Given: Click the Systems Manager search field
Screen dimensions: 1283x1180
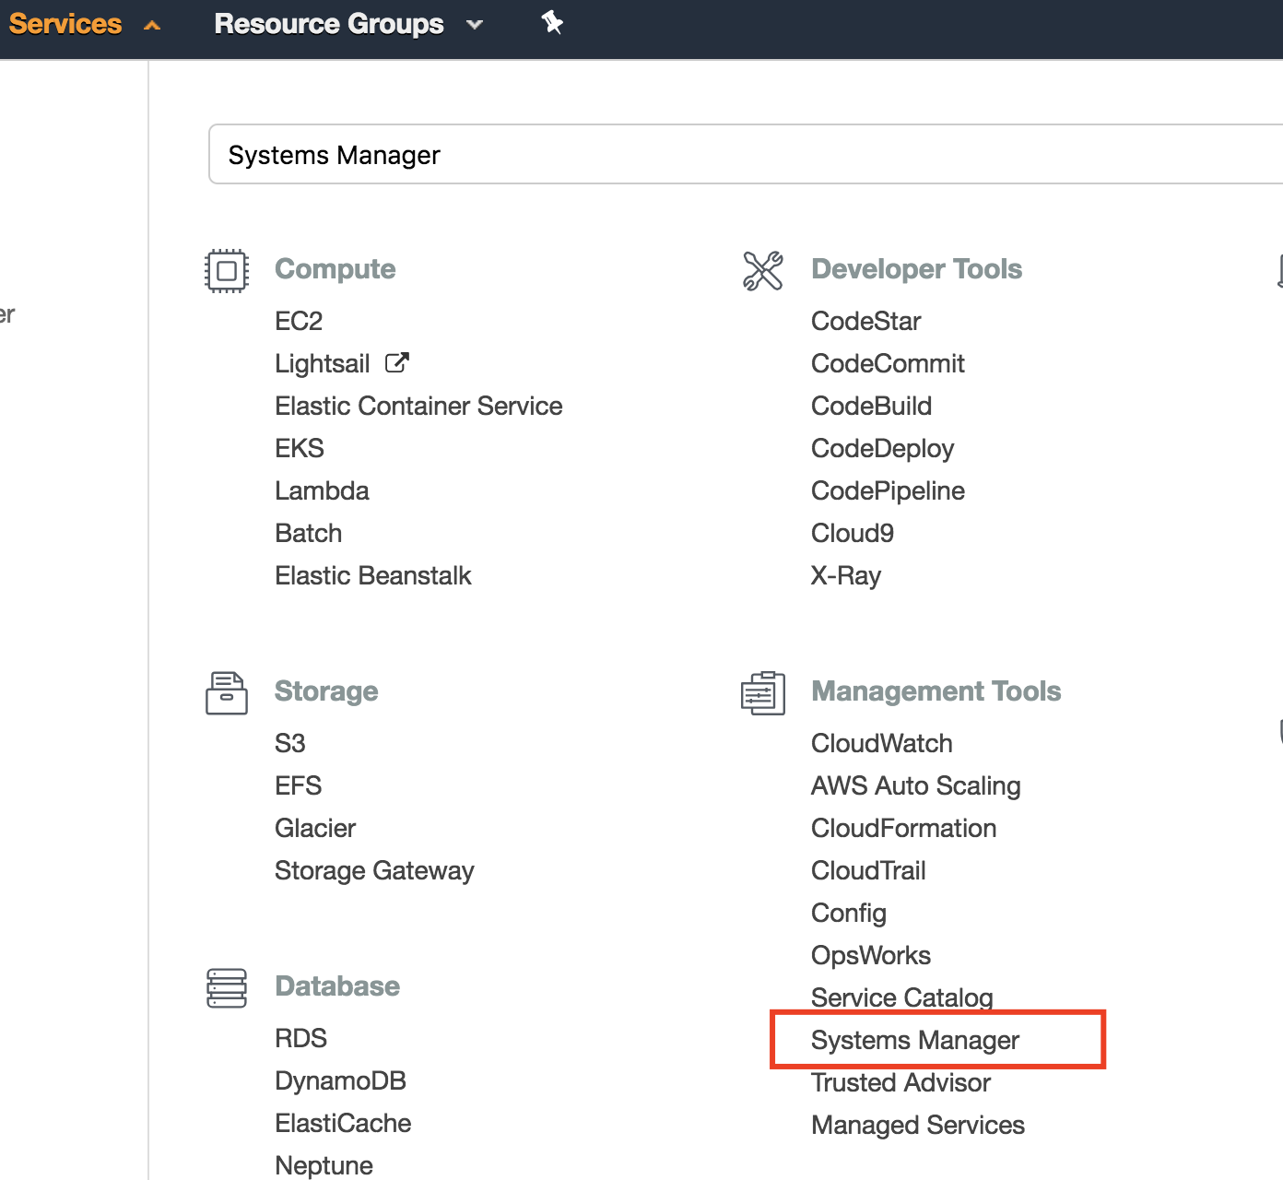Looking at the screenshot, I should [x=737, y=155].
